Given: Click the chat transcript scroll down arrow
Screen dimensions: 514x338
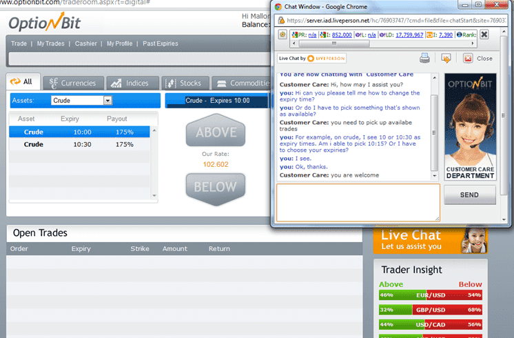Looking at the screenshot, I should (435, 176).
